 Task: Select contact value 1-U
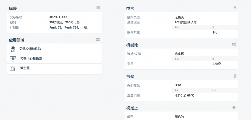[215, 32]
